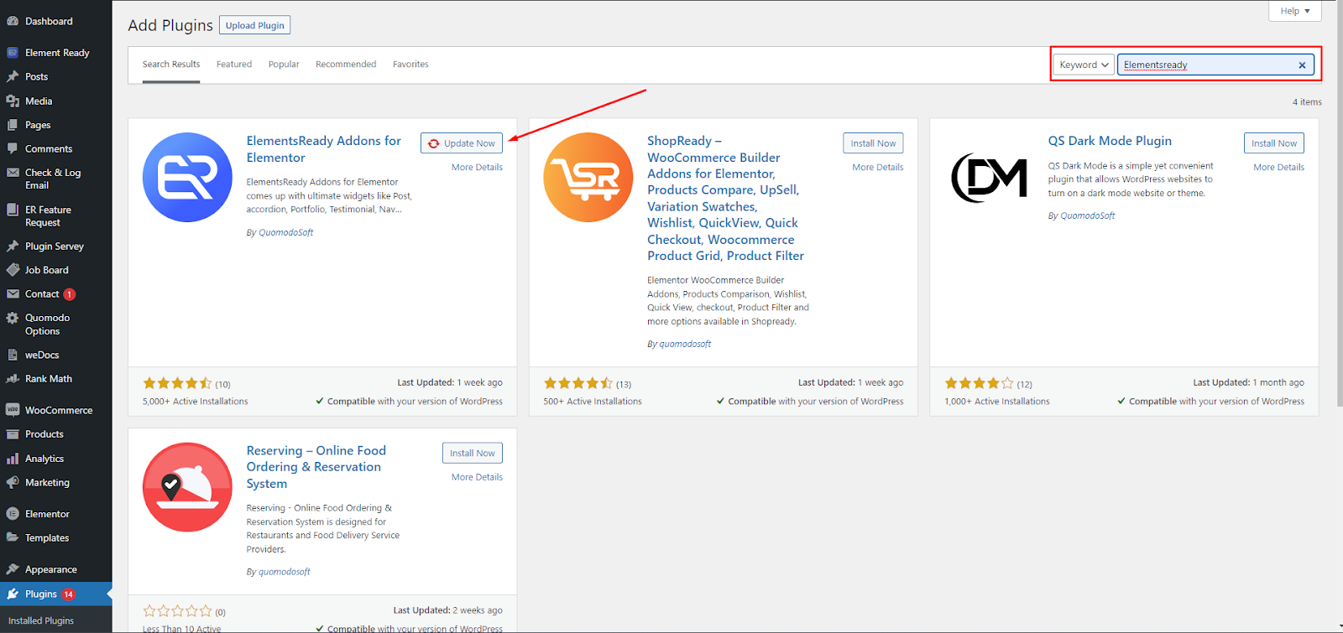The height and width of the screenshot is (633, 1343).
Task: Click quomodosoft author link under Reserving
Action: point(285,572)
